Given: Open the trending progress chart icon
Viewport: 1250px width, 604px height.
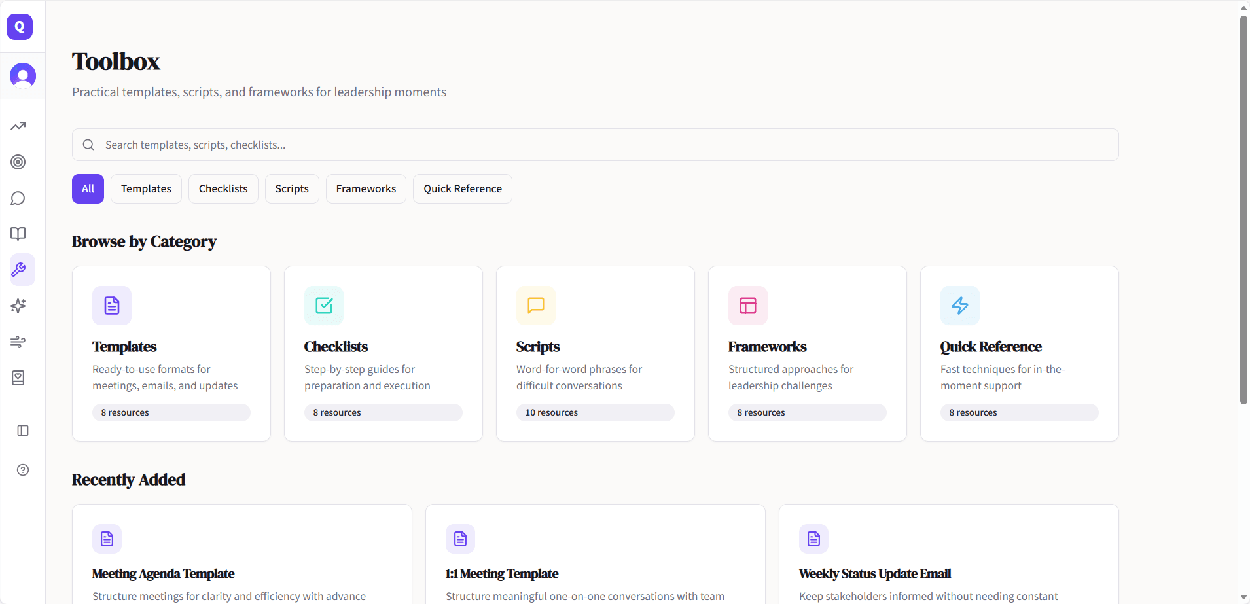Looking at the screenshot, I should pos(18,126).
